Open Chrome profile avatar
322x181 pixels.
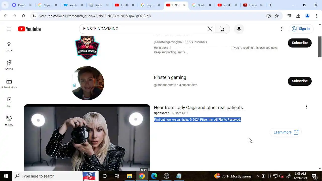tap(307, 16)
